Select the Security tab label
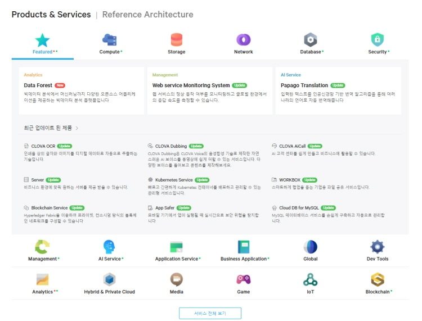The height and width of the screenshot is (321, 422). point(378,52)
